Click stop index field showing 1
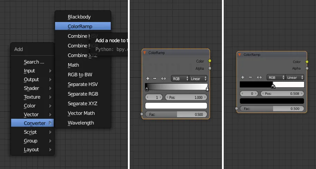The height and width of the screenshot is (169, 316). click(x=154, y=98)
